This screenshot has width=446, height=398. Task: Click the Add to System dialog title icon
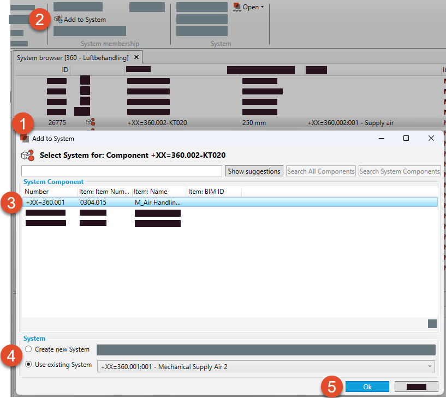25,139
